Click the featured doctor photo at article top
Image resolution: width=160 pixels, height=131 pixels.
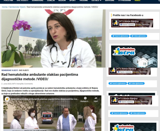pos(53,38)
